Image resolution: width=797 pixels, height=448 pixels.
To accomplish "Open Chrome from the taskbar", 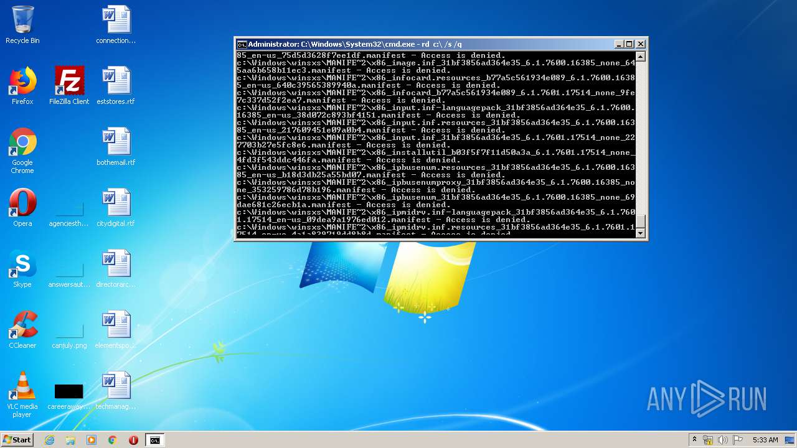I will tap(113, 440).
